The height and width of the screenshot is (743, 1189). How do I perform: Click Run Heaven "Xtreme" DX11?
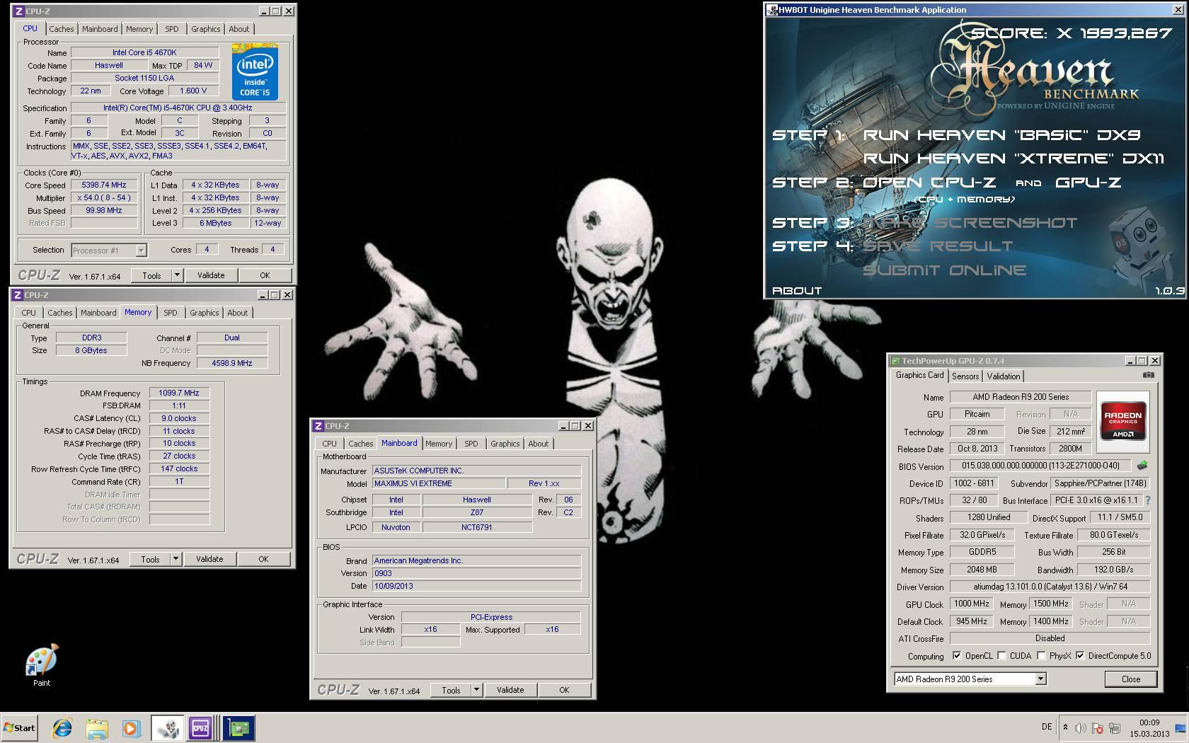pos(1013,159)
